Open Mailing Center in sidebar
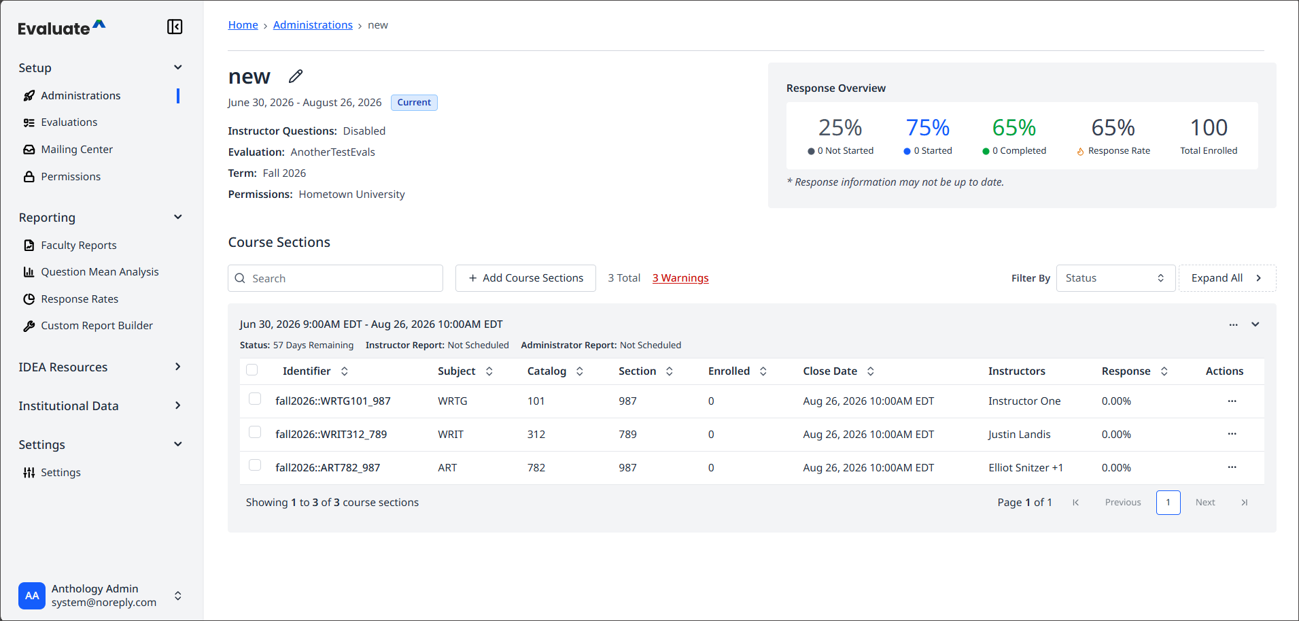 [77, 150]
